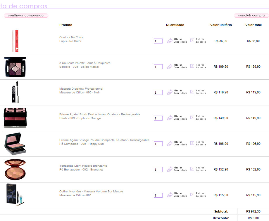Focus quantity field for Prisme Again Visage Poudre

158,144
